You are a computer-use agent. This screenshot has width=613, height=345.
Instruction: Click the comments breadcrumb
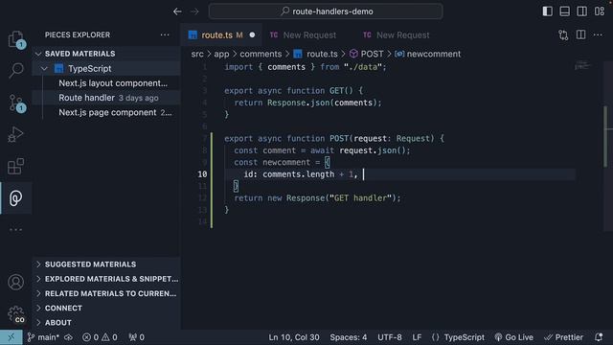click(261, 54)
